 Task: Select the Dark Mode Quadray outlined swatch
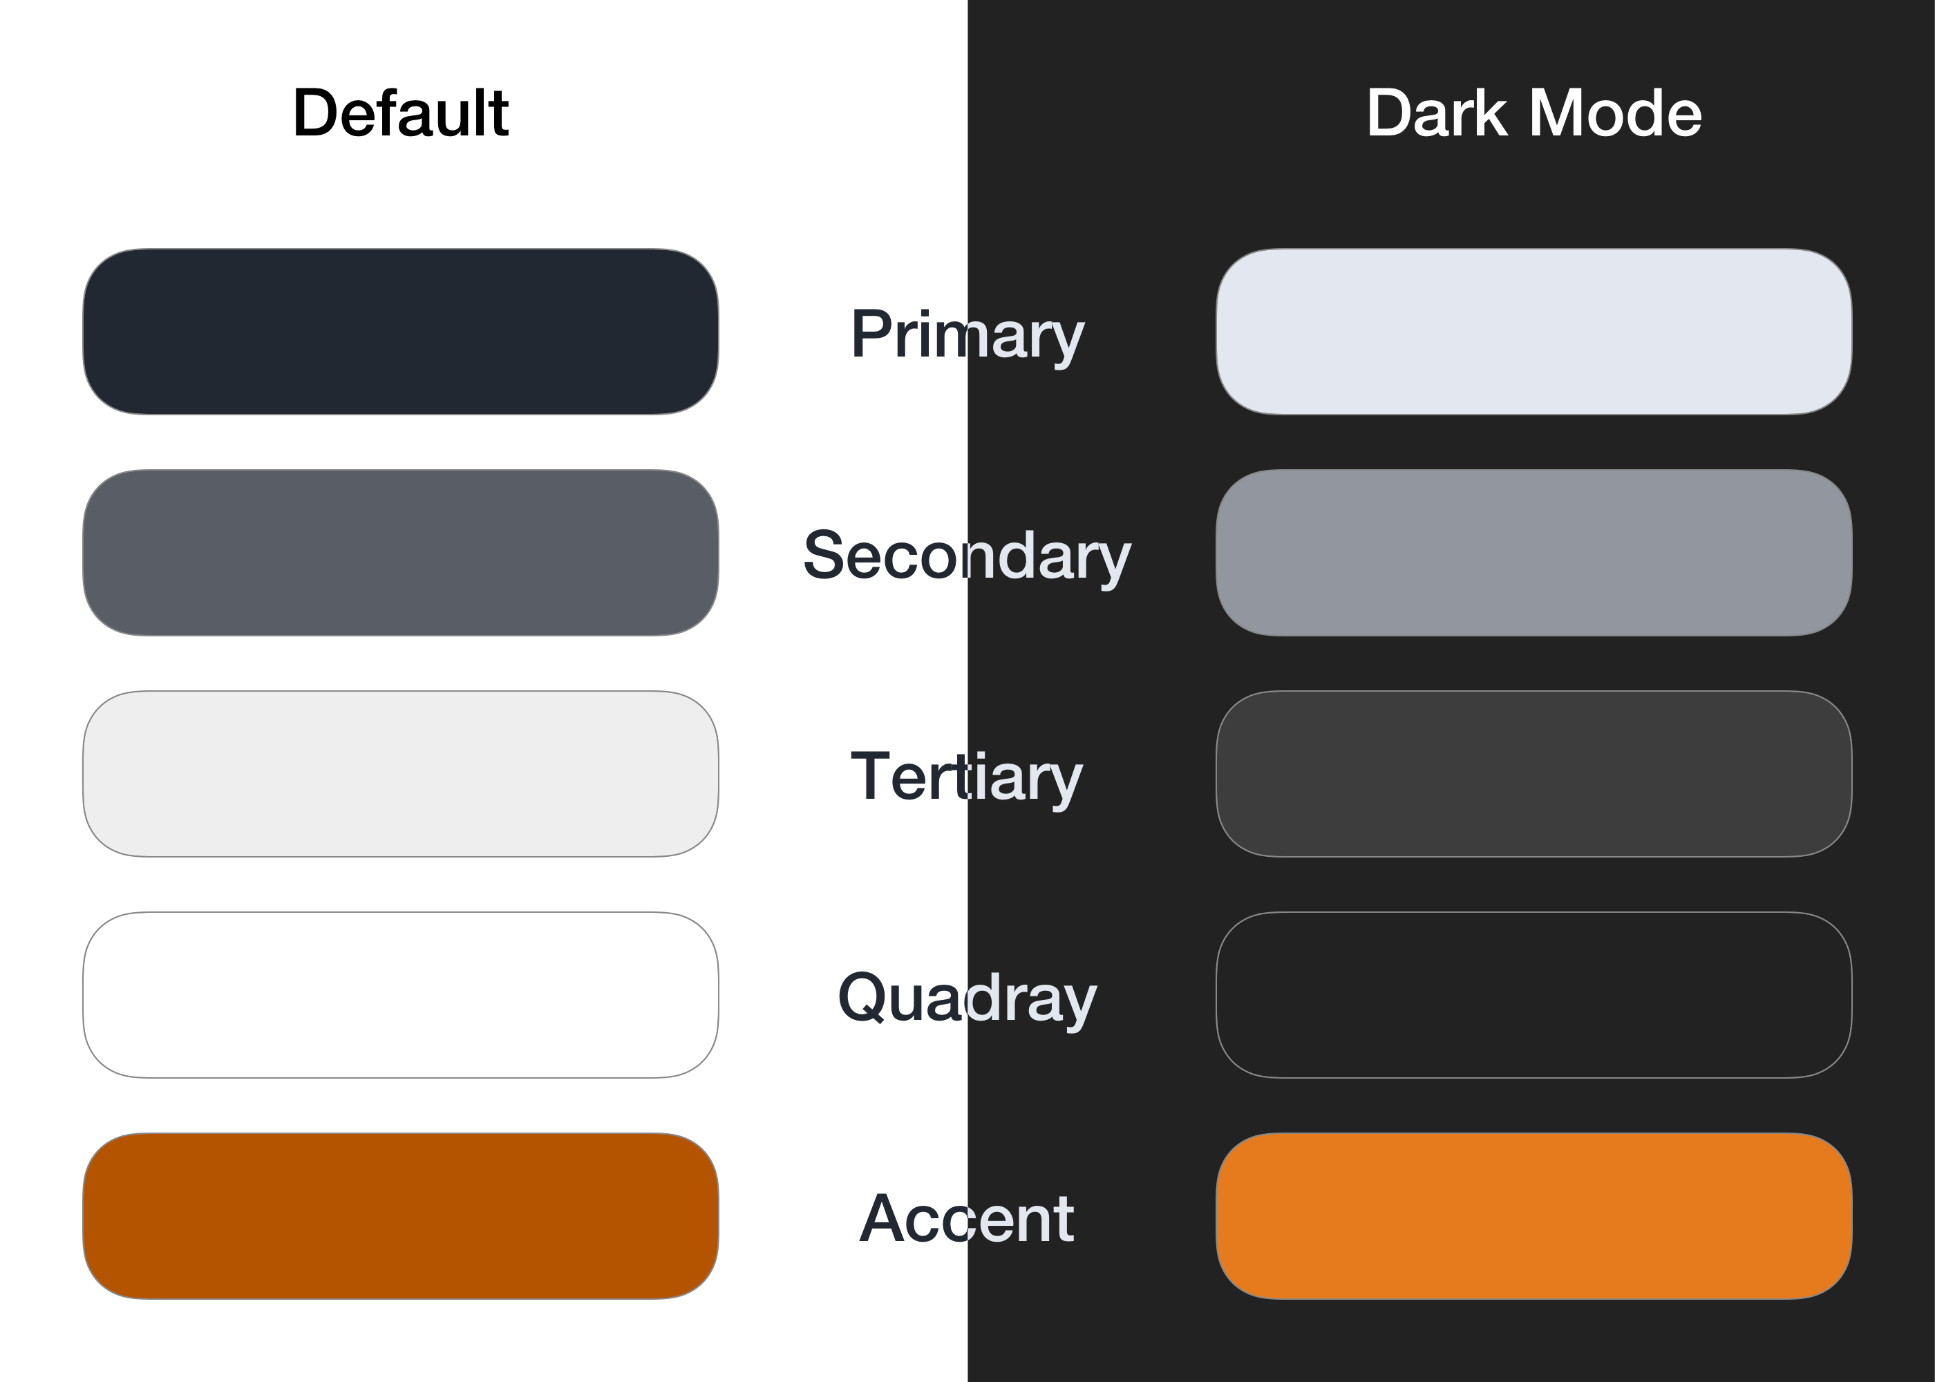[x=1533, y=995]
